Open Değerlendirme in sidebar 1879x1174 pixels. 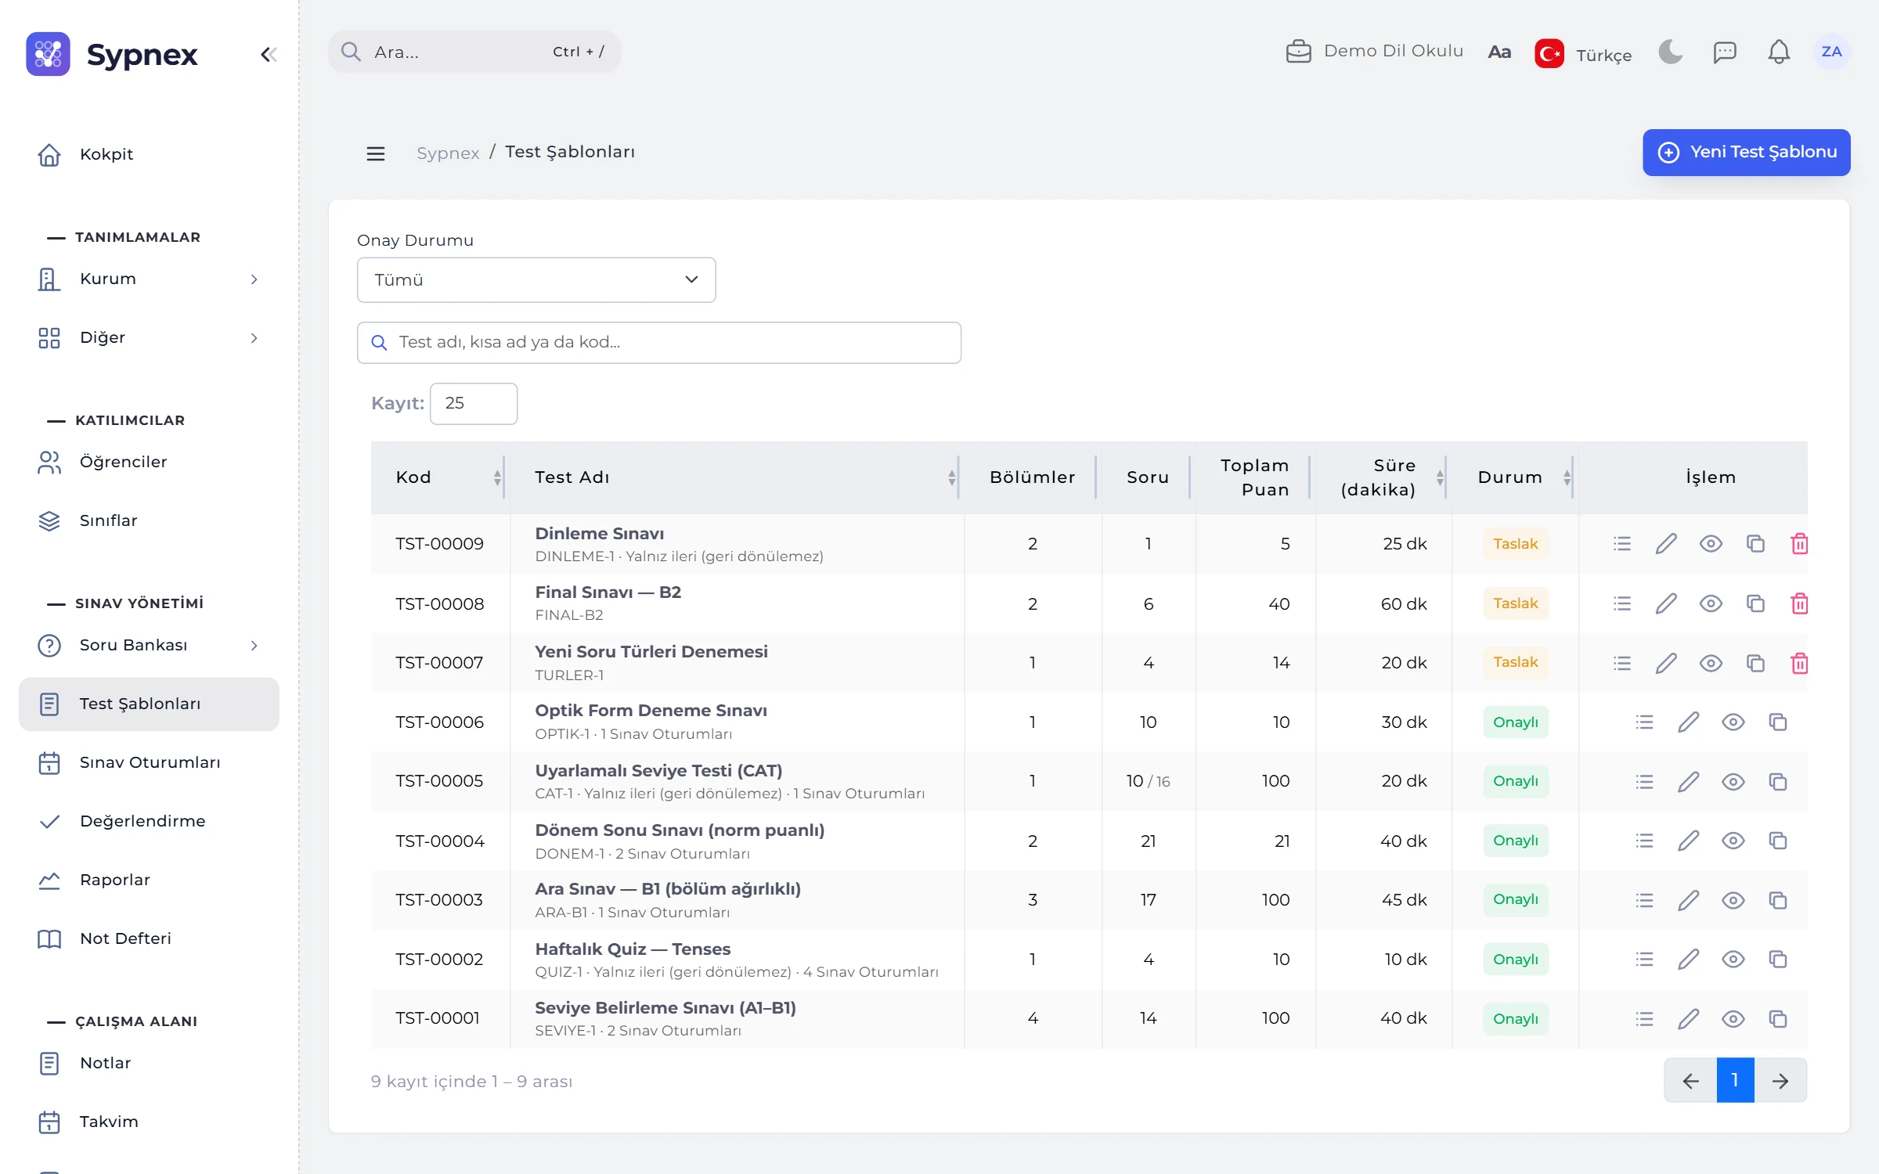pyautogui.click(x=149, y=821)
